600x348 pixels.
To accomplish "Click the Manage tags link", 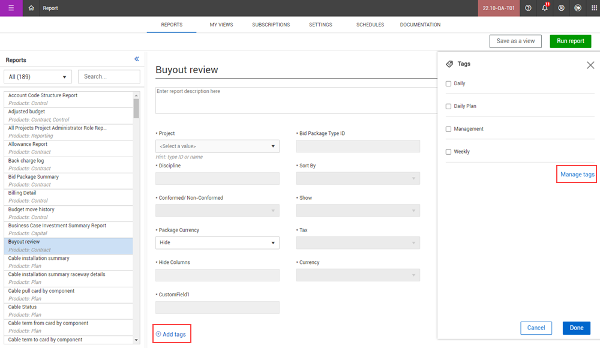I will (577, 174).
